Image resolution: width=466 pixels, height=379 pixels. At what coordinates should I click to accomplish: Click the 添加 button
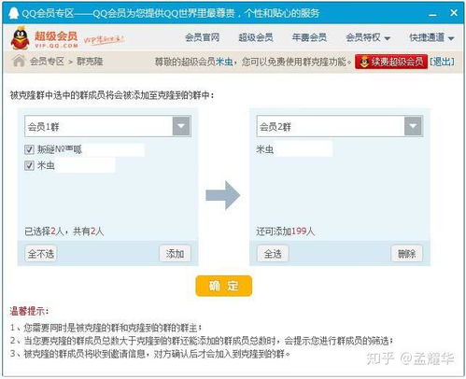tap(175, 254)
